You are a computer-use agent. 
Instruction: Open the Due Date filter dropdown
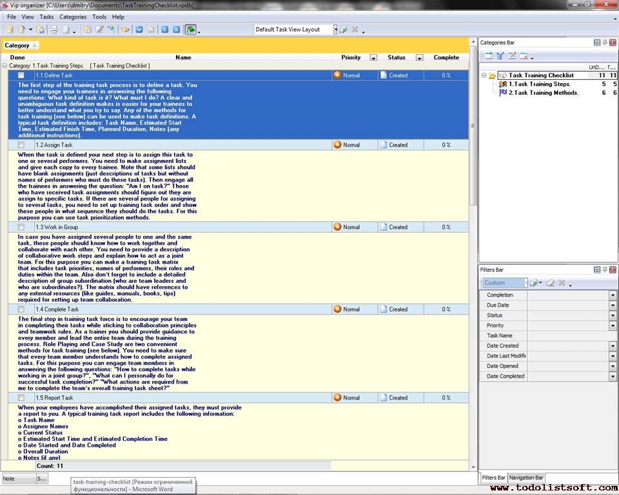click(613, 306)
